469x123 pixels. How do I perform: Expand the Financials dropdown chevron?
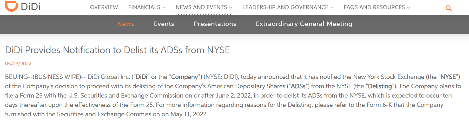[164, 8]
